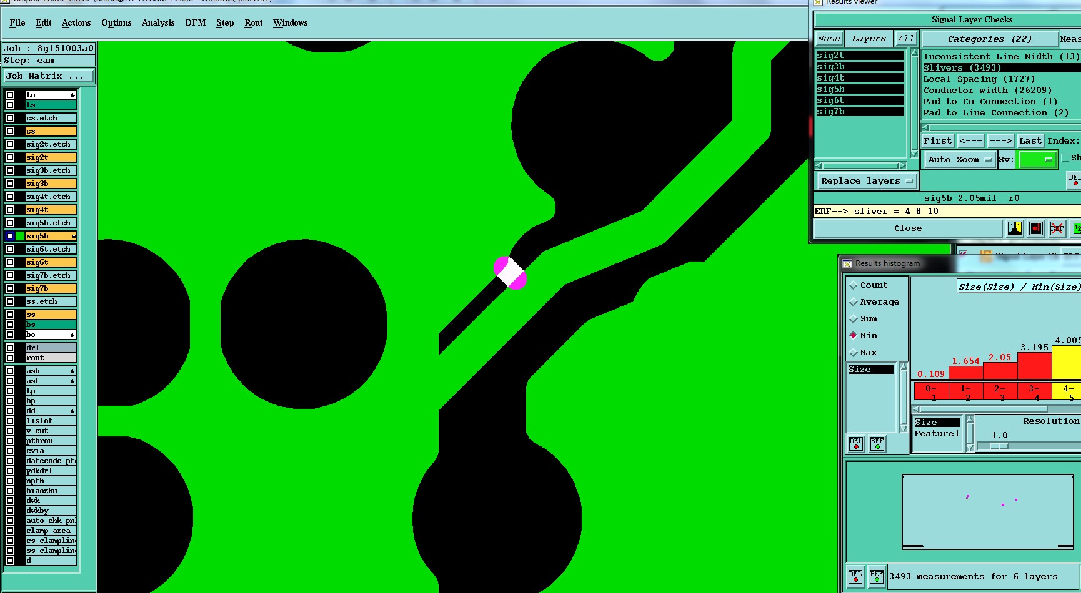Open the Windows menu
Image resolution: width=1081 pixels, height=593 pixels.
coord(291,22)
